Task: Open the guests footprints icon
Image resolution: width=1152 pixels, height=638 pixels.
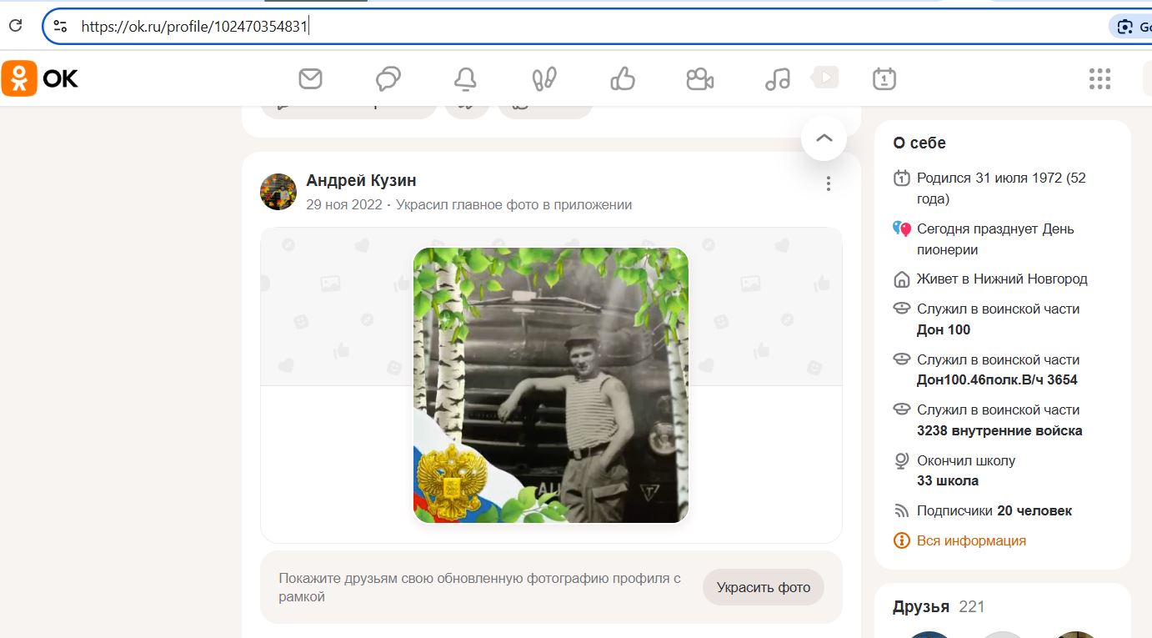Action: (x=544, y=79)
